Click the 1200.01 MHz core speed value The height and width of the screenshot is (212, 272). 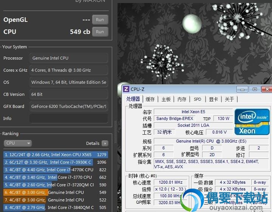tap(170, 182)
